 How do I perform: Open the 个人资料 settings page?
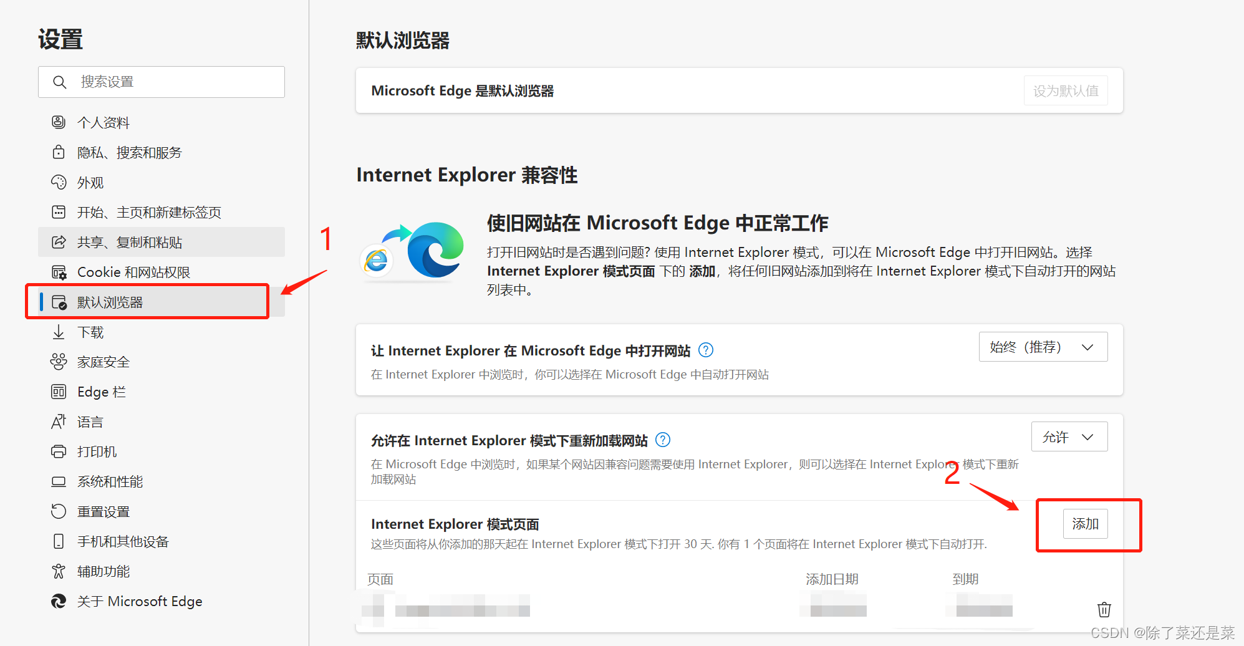162,122
